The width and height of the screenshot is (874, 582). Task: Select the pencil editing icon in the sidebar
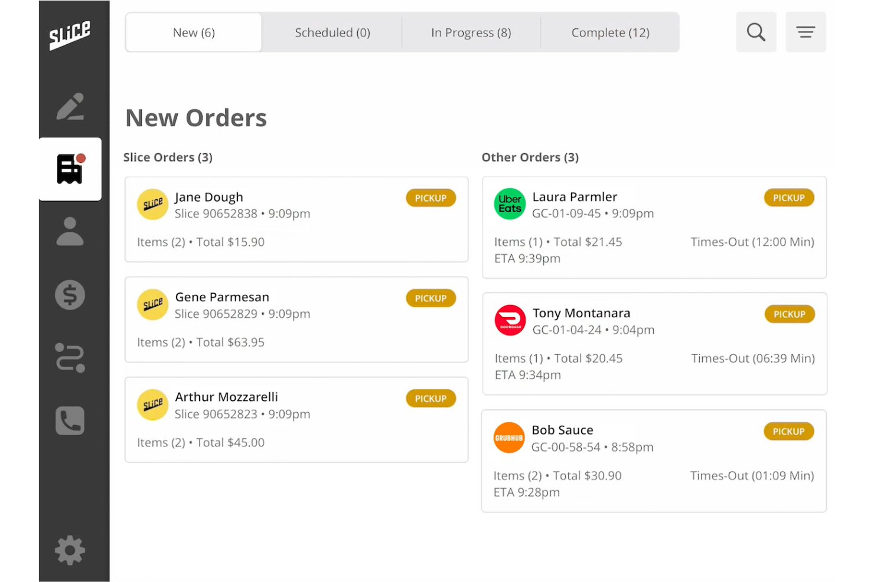click(70, 106)
